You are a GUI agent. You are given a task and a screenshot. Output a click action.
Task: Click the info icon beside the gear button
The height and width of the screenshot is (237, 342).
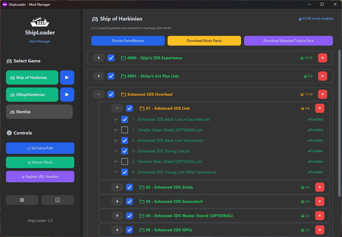[58, 200]
